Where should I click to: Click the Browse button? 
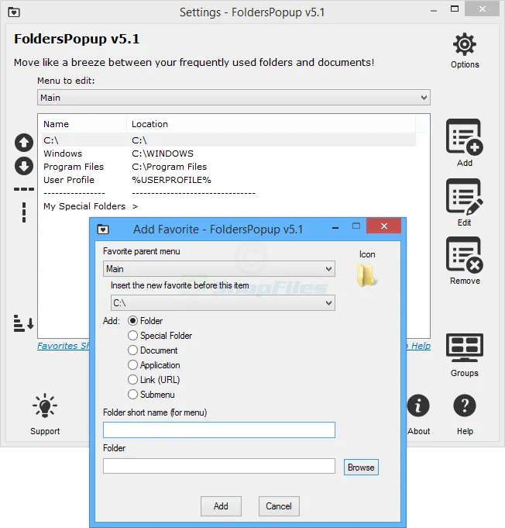coord(361,468)
